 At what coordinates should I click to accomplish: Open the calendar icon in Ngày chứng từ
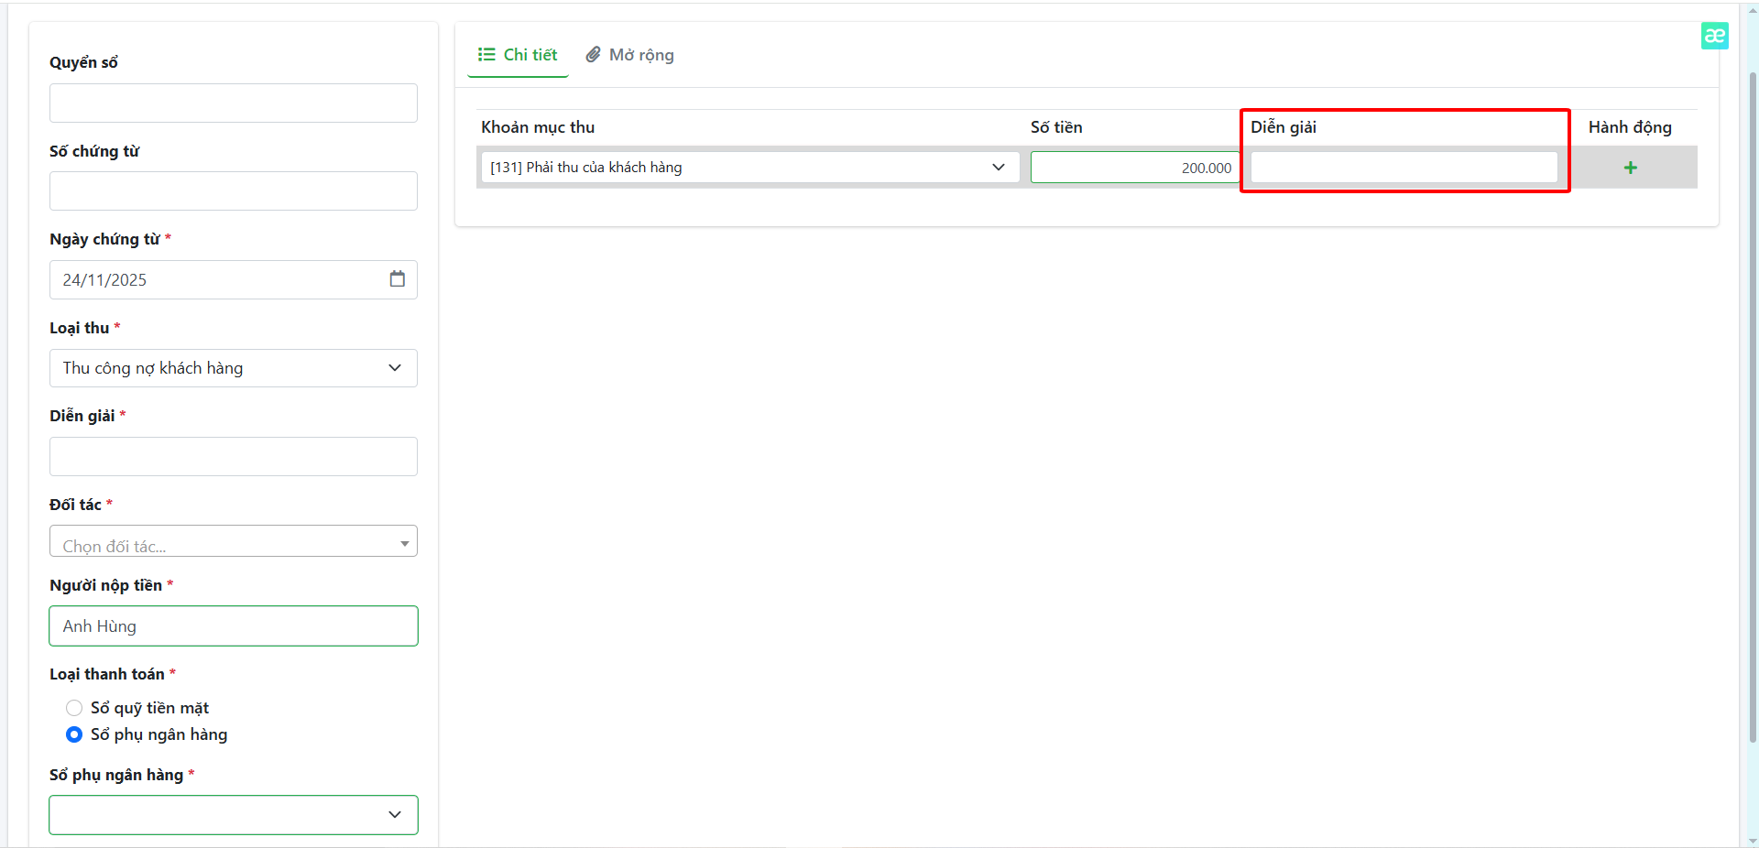397,279
